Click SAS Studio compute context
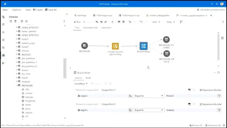 pos(211,10)
